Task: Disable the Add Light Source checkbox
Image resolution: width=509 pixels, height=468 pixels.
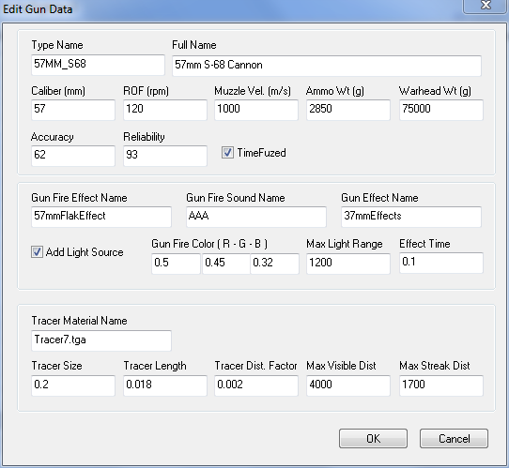Action: 37,252
